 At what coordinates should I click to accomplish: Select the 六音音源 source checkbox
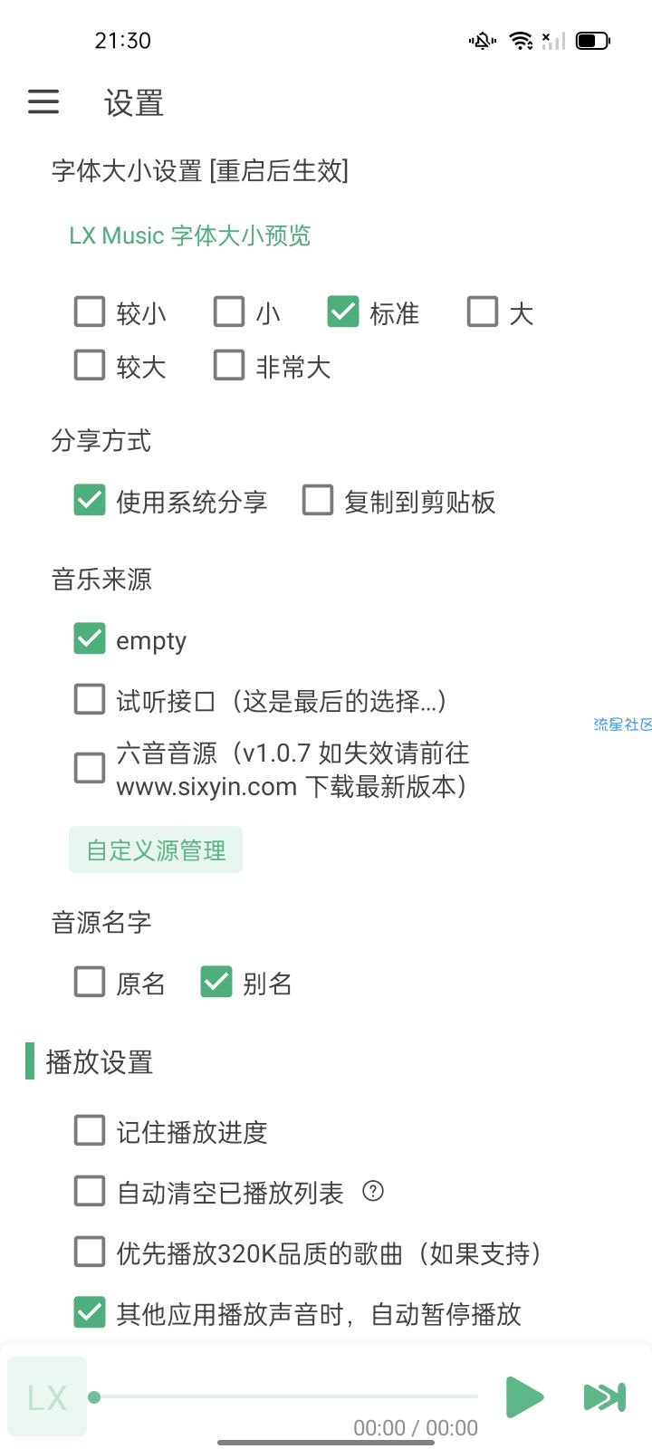pyautogui.click(x=89, y=768)
